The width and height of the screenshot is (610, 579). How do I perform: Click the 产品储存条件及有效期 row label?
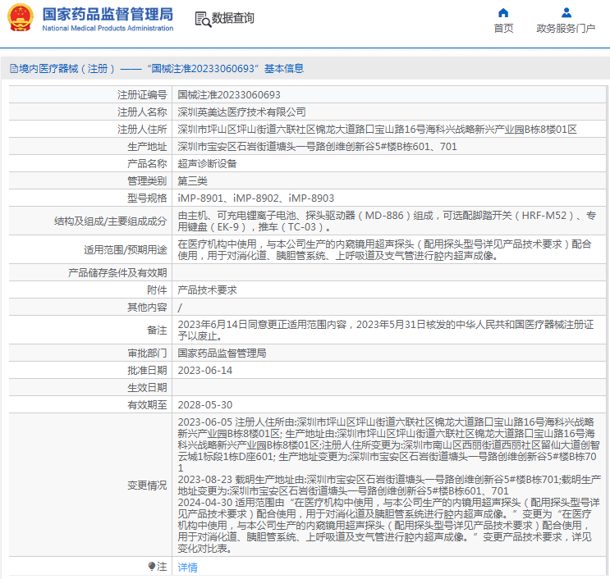click(117, 273)
